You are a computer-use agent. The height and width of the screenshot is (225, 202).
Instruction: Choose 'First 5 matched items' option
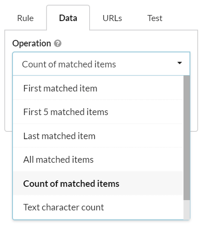click(98, 112)
